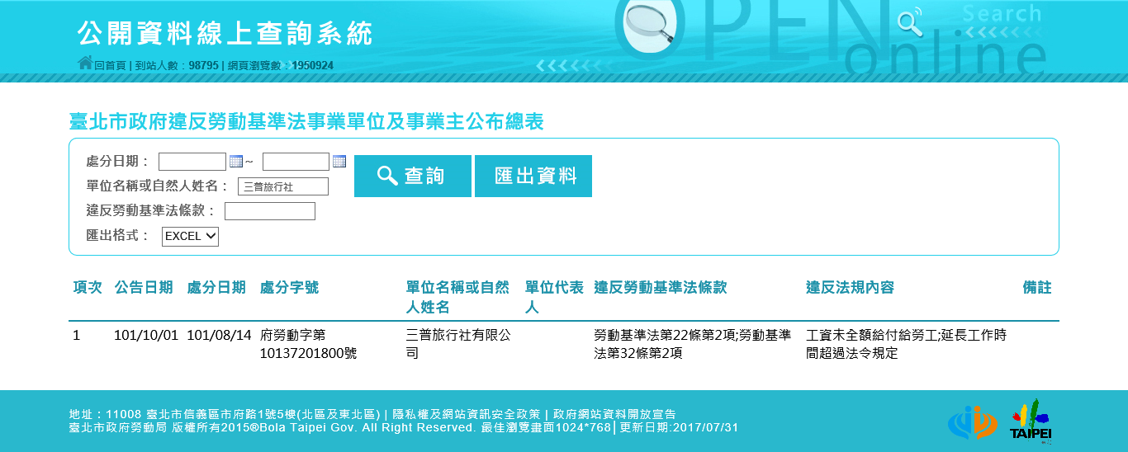Focus the 處分日期 end date field
This screenshot has width=1128, height=452.
pos(296,162)
